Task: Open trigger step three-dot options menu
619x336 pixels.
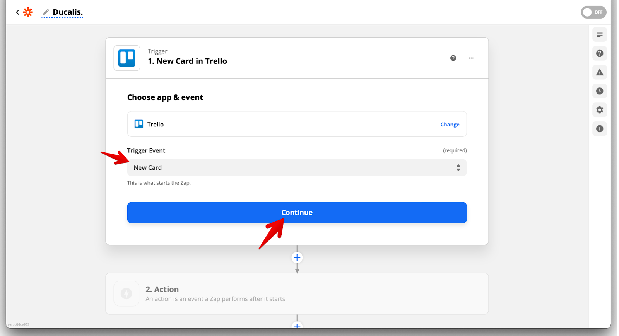Action: pos(471,58)
